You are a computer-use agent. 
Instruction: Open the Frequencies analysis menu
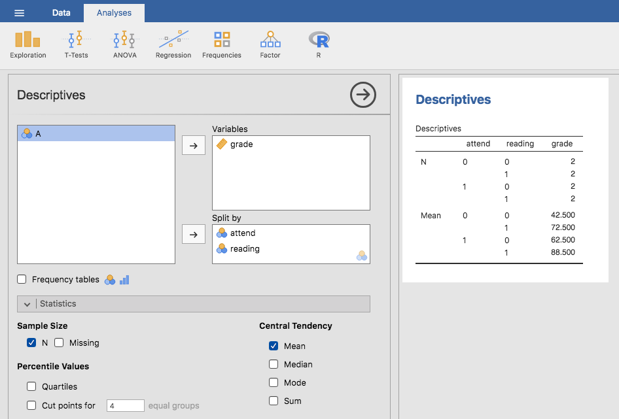pos(222,44)
